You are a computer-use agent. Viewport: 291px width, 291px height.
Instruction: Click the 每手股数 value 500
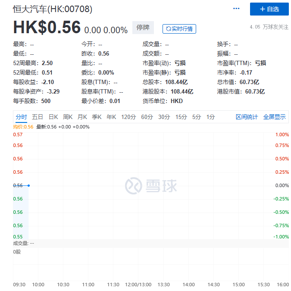(x=46, y=101)
